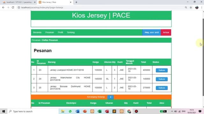Open the Windows Start menu
The height and width of the screenshot is (114, 204).
tap(4, 111)
